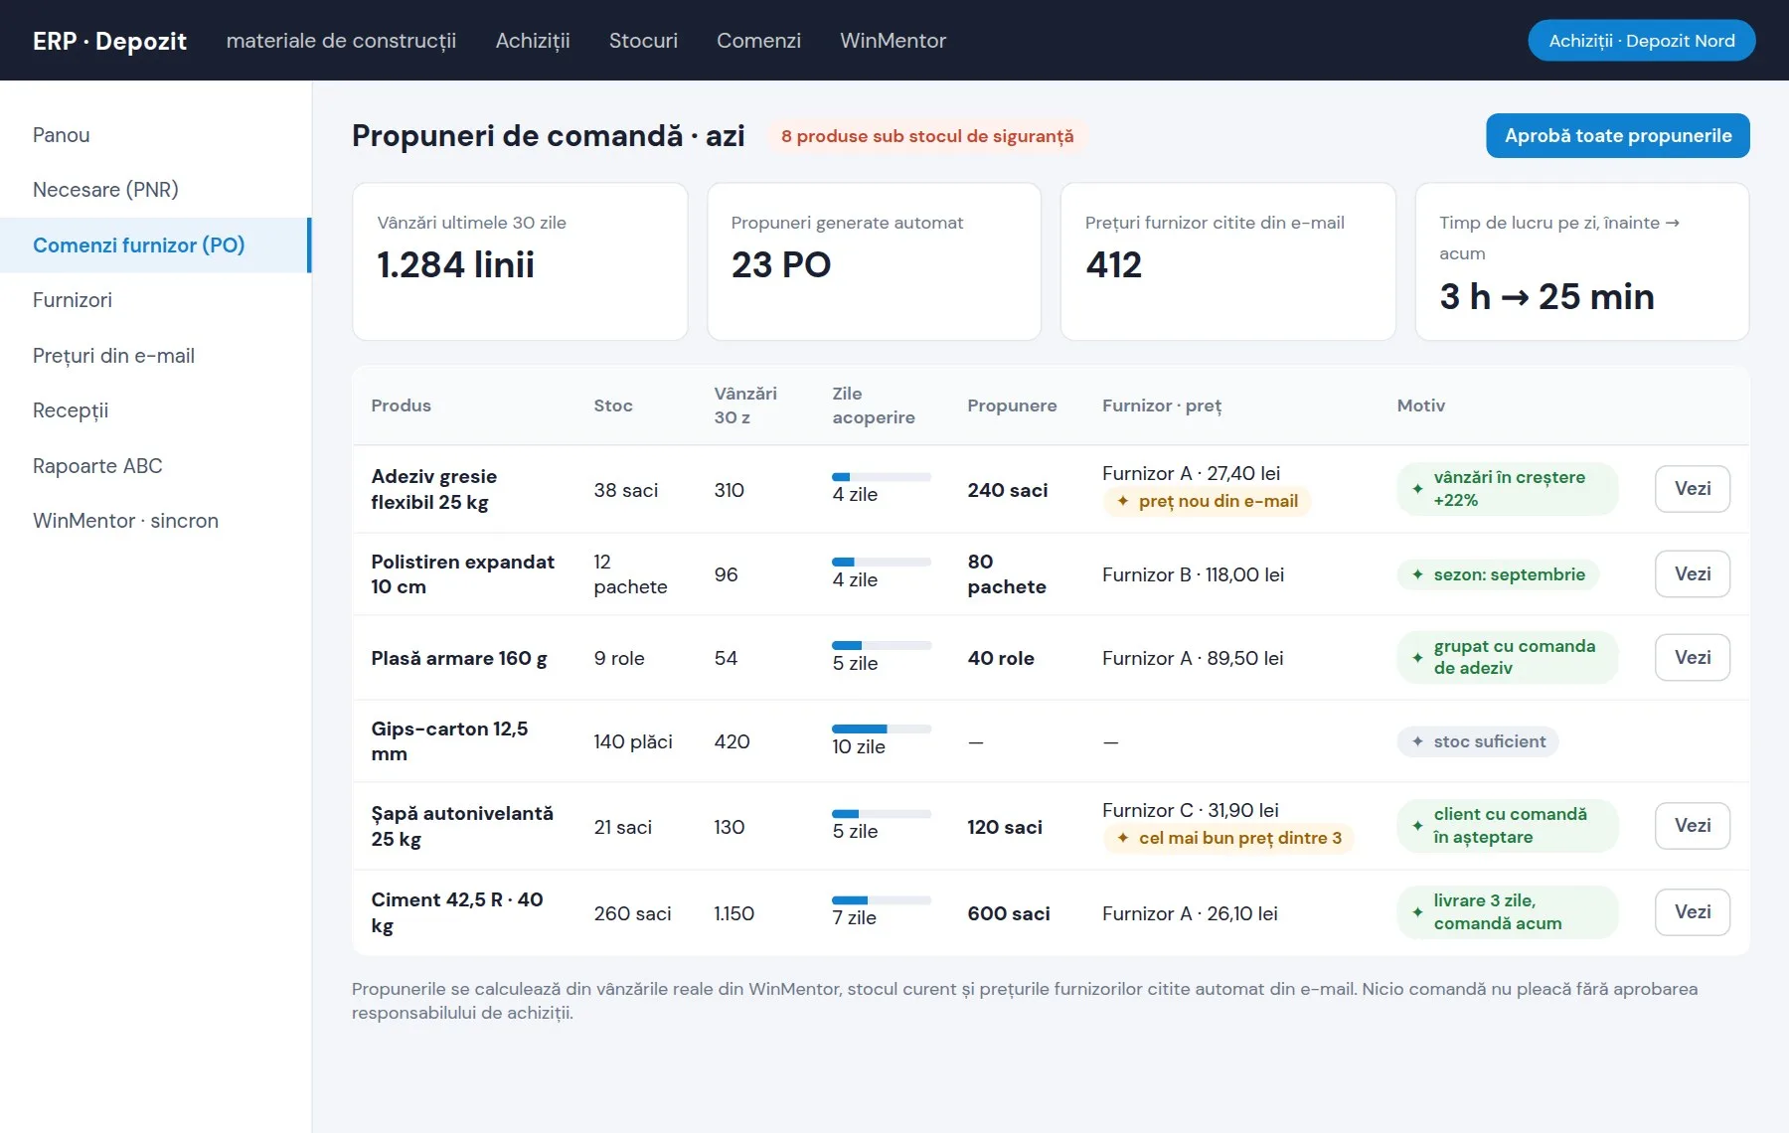Screen dimensions: 1789x1133
Task: Select 'materiale de construcții' in top bar
Action: coord(341,41)
